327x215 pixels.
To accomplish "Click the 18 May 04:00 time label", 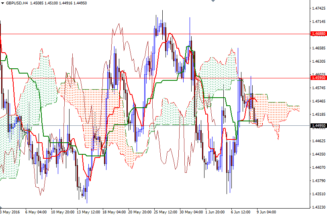I will tap(114, 212).
